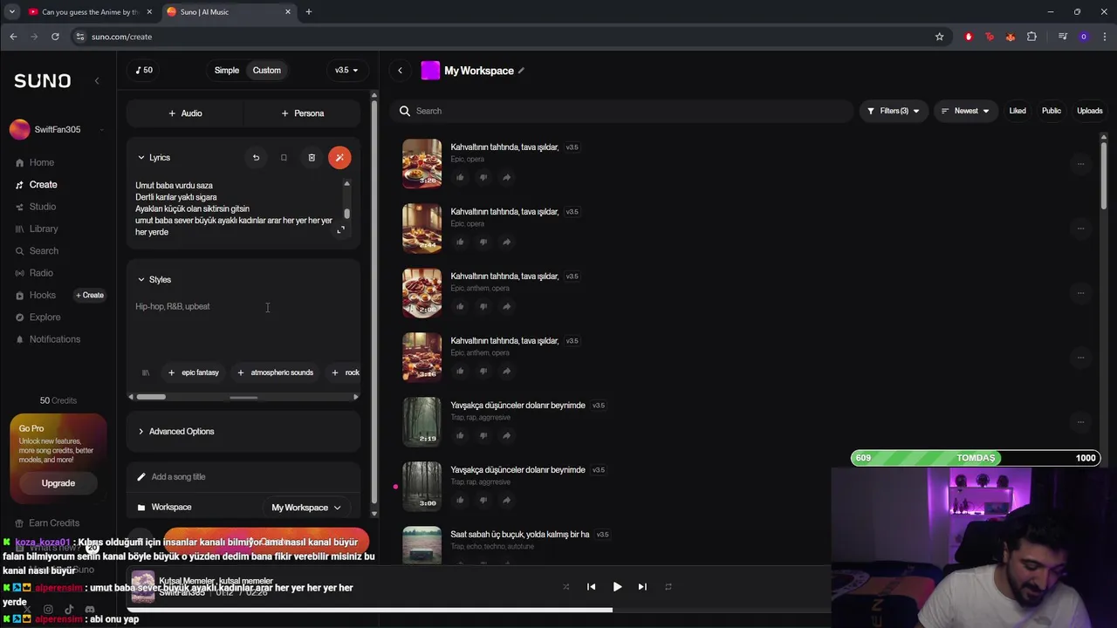This screenshot has width=1117, height=628.
Task: Click the Audio add button
Action: click(x=185, y=113)
